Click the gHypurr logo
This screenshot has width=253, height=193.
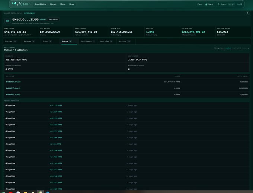coord(21,4)
